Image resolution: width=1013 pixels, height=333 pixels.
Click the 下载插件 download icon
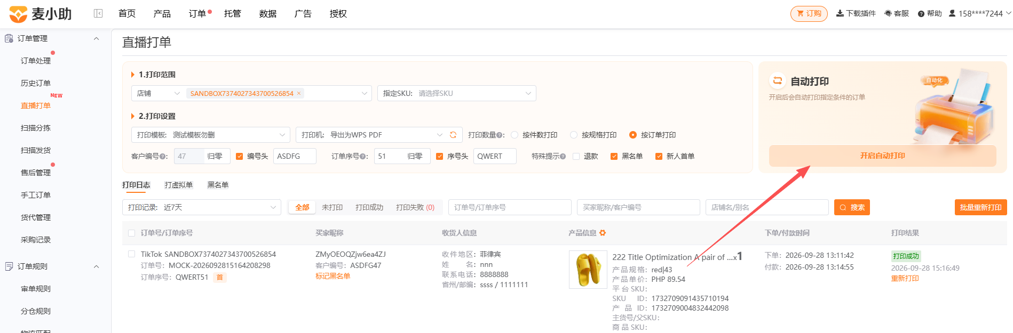click(840, 13)
